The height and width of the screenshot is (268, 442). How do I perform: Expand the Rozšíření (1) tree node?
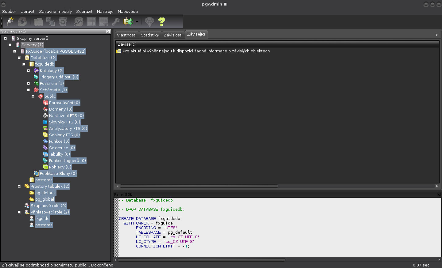coord(28,83)
